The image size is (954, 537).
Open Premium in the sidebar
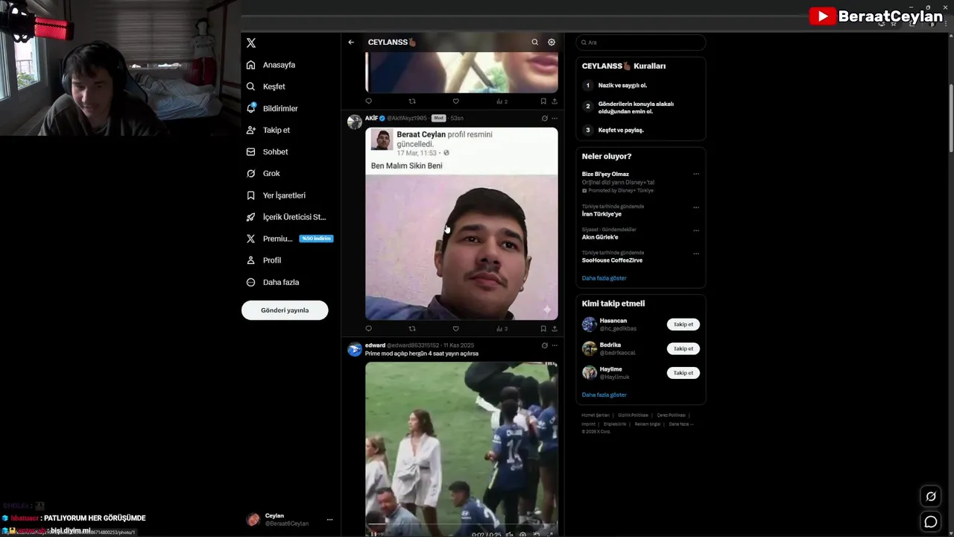coord(288,239)
